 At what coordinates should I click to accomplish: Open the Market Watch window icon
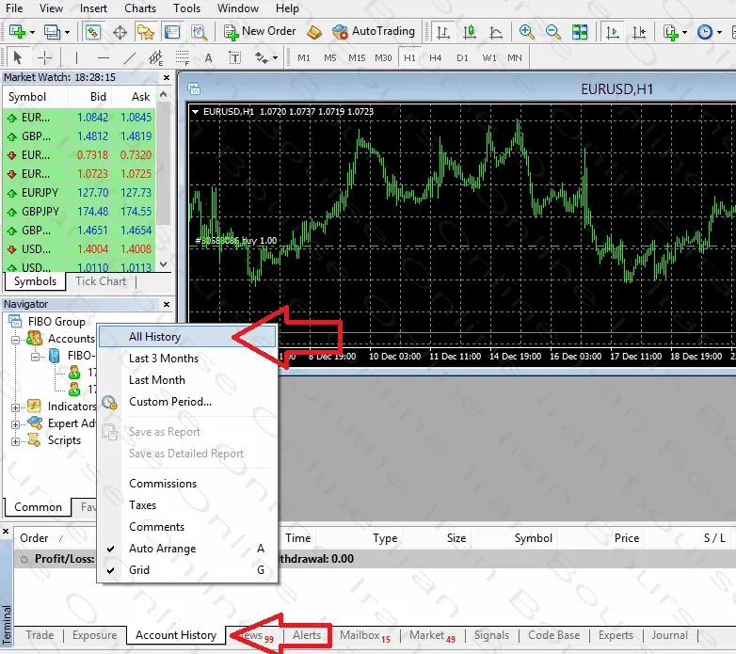click(x=93, y=32)
